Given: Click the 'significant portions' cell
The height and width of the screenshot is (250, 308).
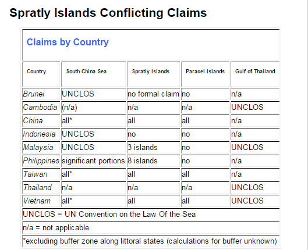Looking at the screenshot, I should (94, 161).
